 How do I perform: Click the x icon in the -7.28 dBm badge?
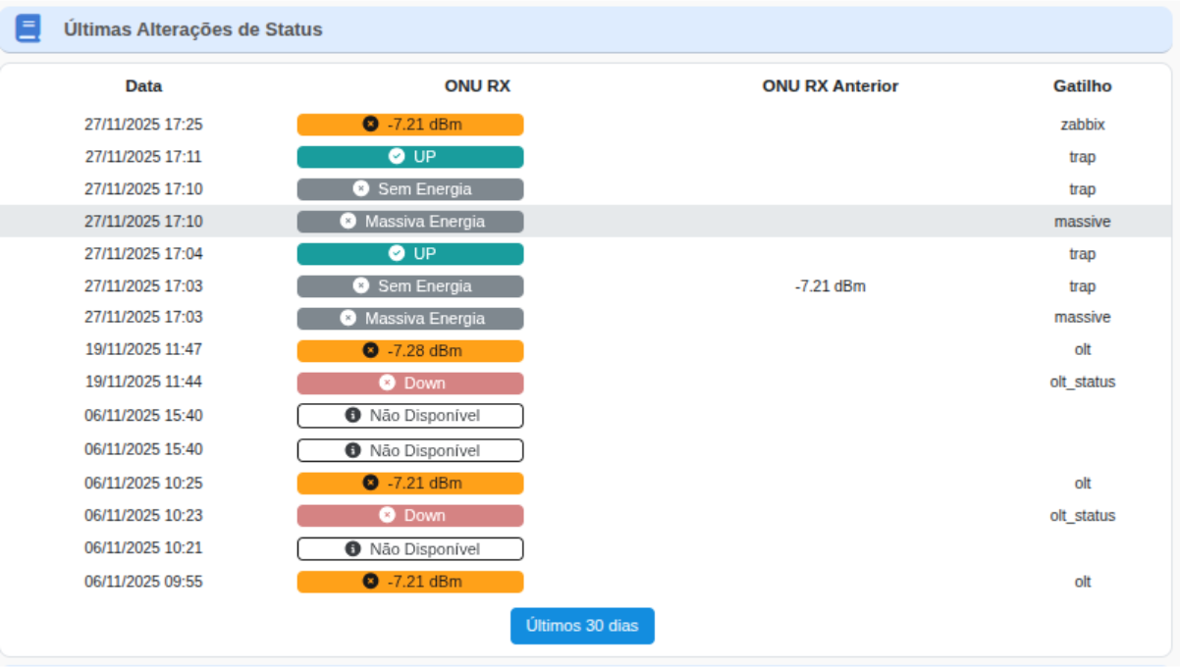370,350
